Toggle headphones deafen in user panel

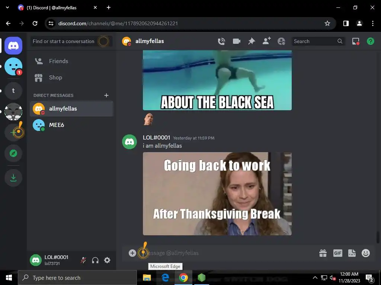pos(95,260)
